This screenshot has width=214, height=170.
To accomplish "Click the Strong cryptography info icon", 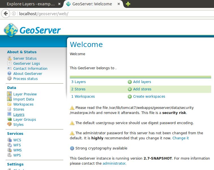I will (x=72, y=148).
